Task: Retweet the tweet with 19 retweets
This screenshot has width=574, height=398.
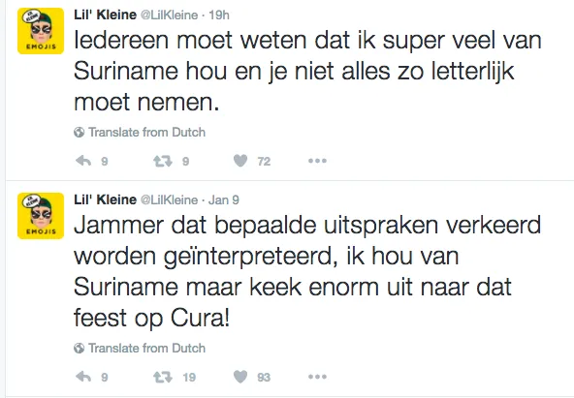Action: point(163,377)
